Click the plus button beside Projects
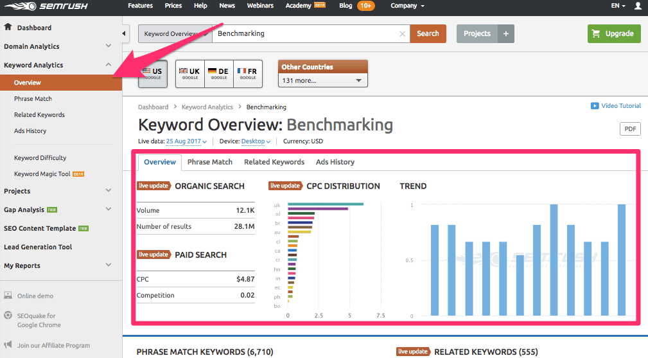648x358 pixels. [506, 33]
